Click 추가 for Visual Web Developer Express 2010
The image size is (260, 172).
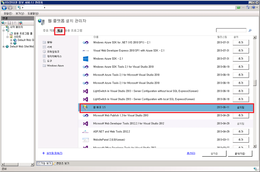tap(241, 51)
